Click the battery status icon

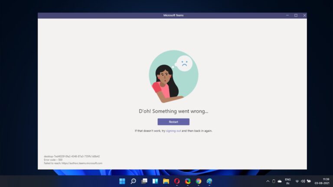point(309,181)
